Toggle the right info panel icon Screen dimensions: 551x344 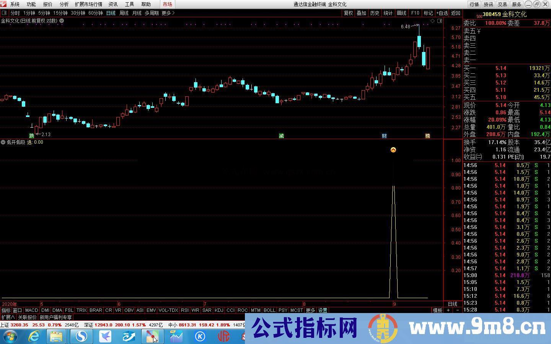click(x=440, y=21)
